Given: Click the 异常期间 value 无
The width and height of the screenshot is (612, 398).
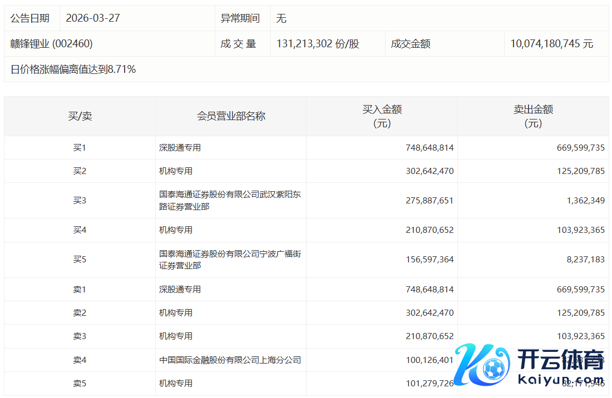Looking at the screenshot, I should coord(281,18).
